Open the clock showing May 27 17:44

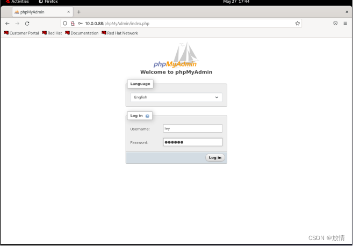(x=236, y=2)
